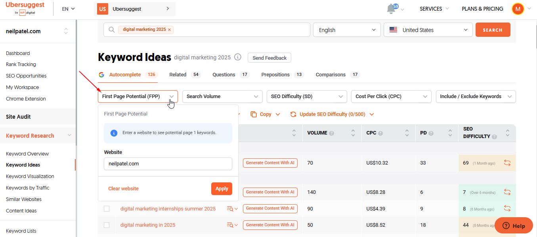Tick checkbox for digital marketing internships summer 2025
The width and height of the screenshot is (537, 237).
[x=107, y=209]
